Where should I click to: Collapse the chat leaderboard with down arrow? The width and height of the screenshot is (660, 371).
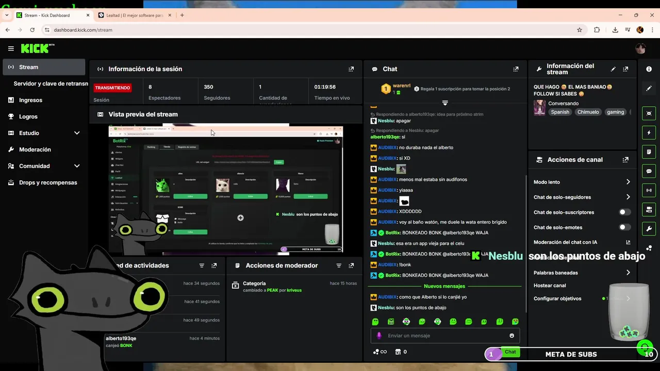(x=445, y=103)
